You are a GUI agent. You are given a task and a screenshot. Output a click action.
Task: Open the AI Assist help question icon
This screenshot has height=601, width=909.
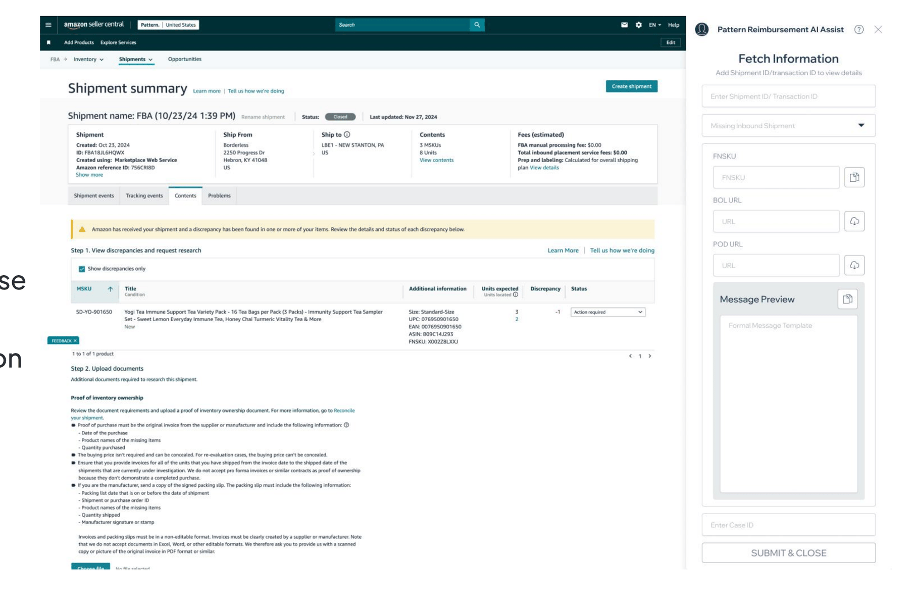(x=858, y=30)
